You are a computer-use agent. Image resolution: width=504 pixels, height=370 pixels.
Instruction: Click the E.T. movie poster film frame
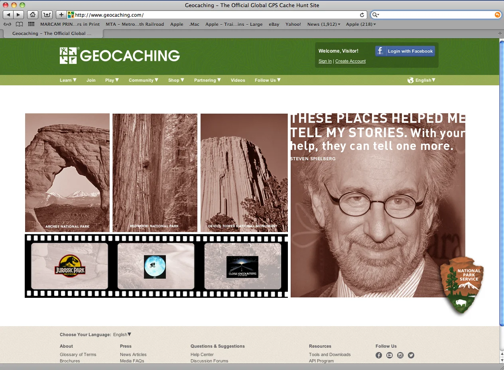(156, 266)
